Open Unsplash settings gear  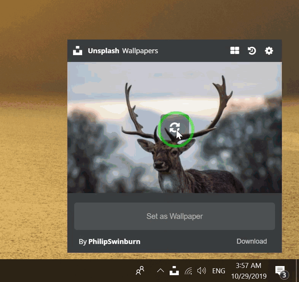[x=269, y=51]
